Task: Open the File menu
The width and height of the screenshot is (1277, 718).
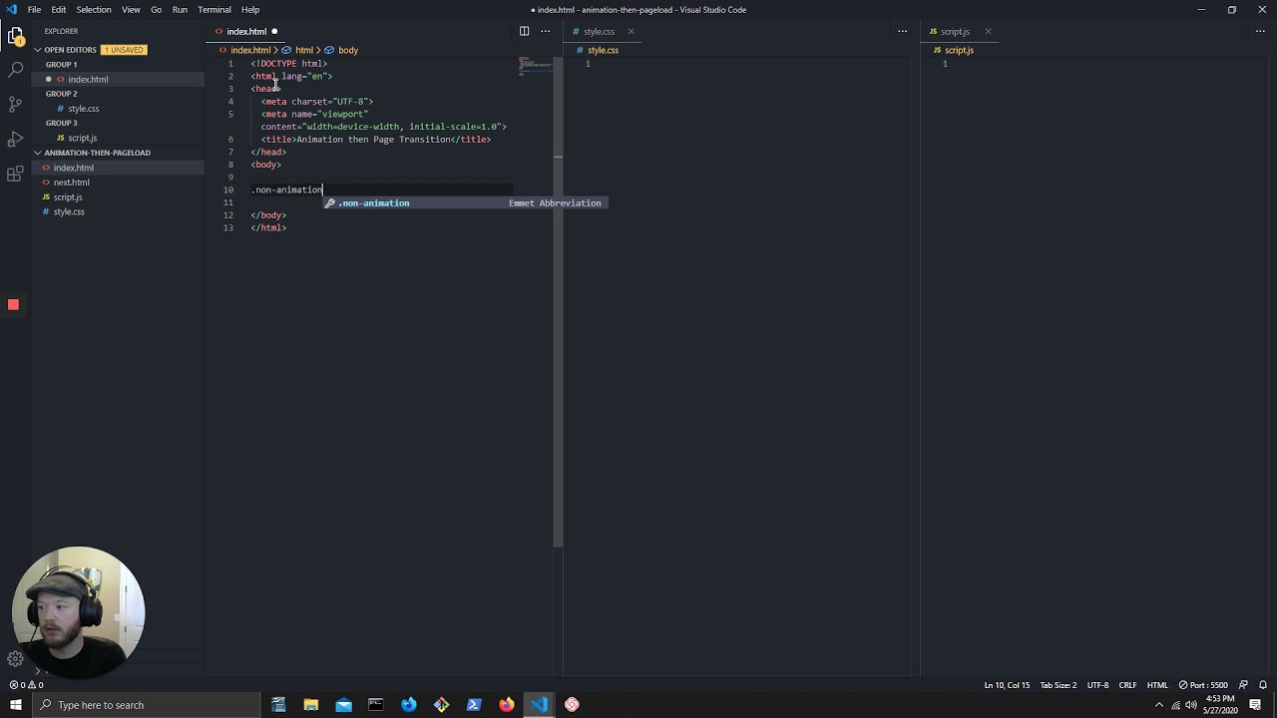Action: (34, 10)
